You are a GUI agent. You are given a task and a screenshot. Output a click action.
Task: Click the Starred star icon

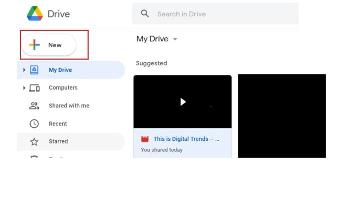click(x=34, y=142)
